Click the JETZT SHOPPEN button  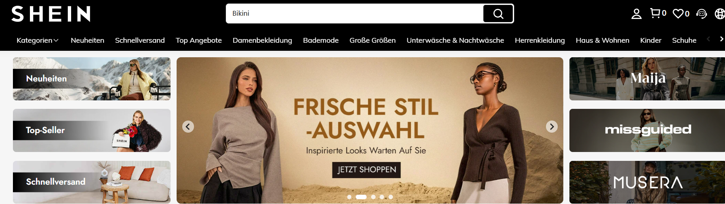pos(367,170)
